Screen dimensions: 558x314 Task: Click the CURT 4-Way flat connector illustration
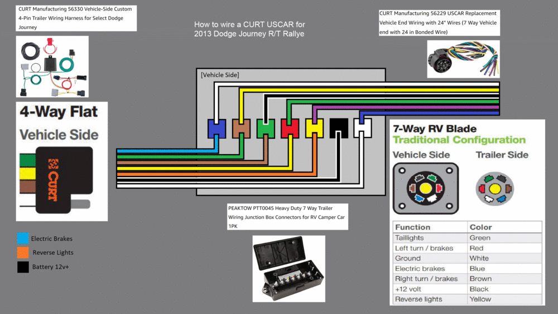(56, 180)
